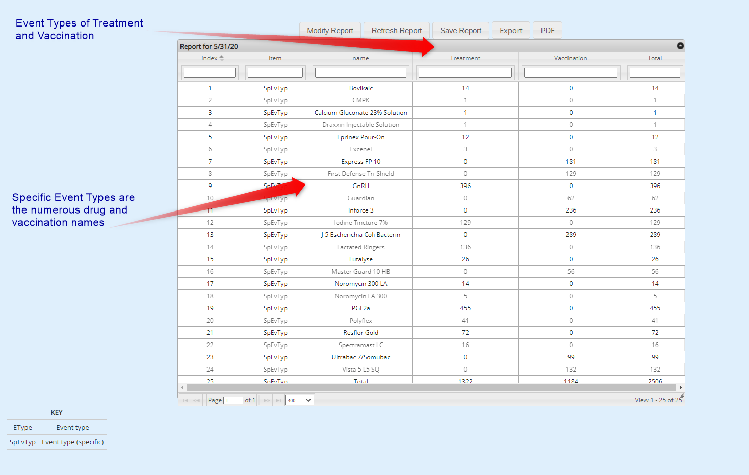Select the PGF2a name cell
The width and height of the screenshot is (749, 475).
tap(361, 308)
